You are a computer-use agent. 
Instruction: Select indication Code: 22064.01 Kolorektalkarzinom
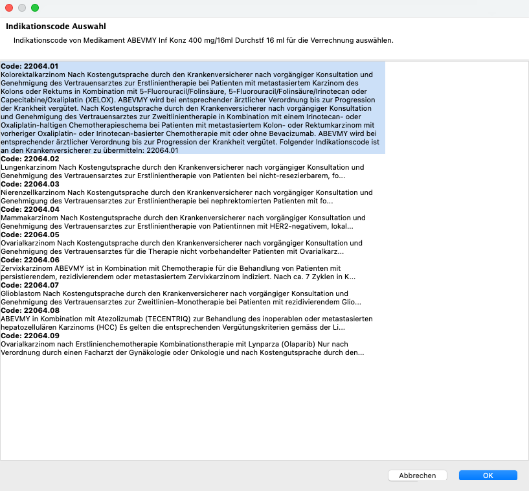193,108
